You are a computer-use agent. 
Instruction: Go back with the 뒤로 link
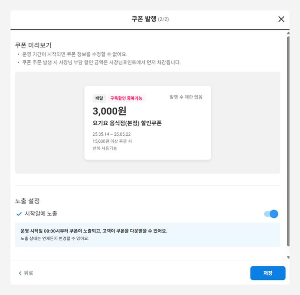(x=26, y=273)
